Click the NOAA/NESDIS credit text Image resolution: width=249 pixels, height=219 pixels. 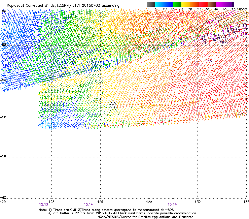(x=145, y=217)
